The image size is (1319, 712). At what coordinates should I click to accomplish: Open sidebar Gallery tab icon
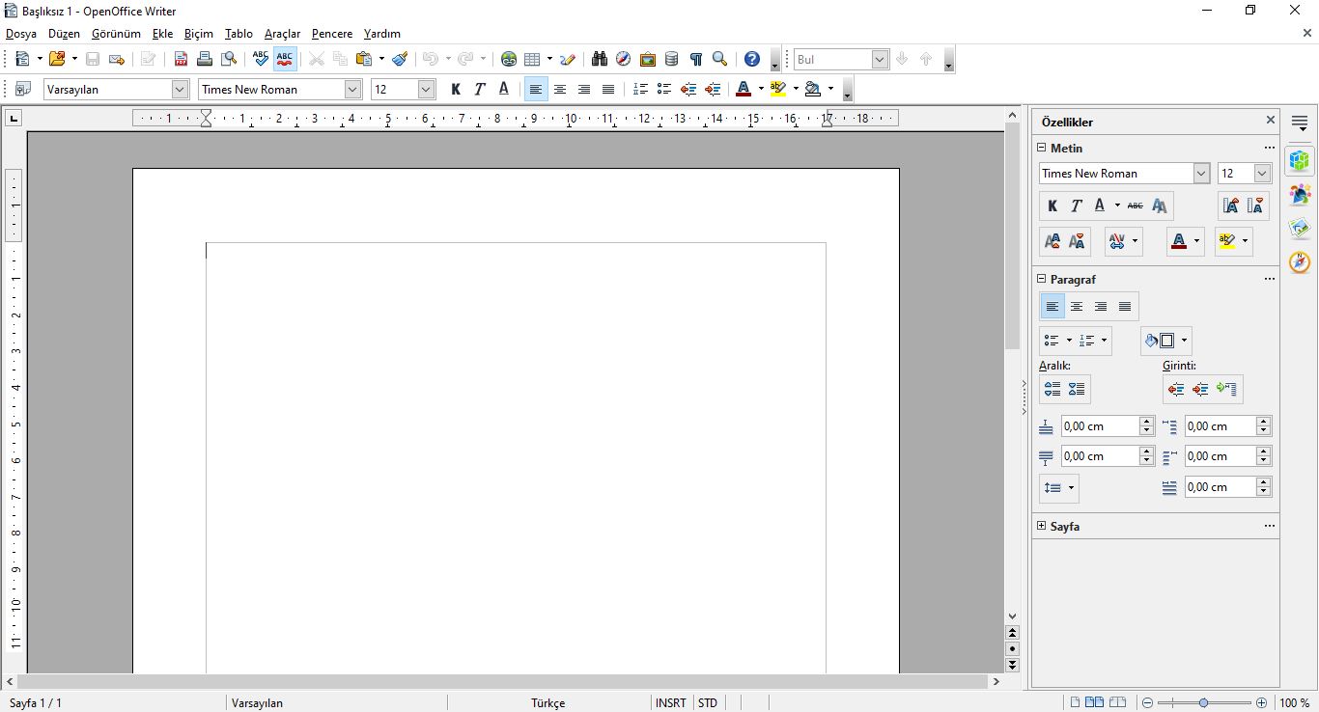point(1300,229)
